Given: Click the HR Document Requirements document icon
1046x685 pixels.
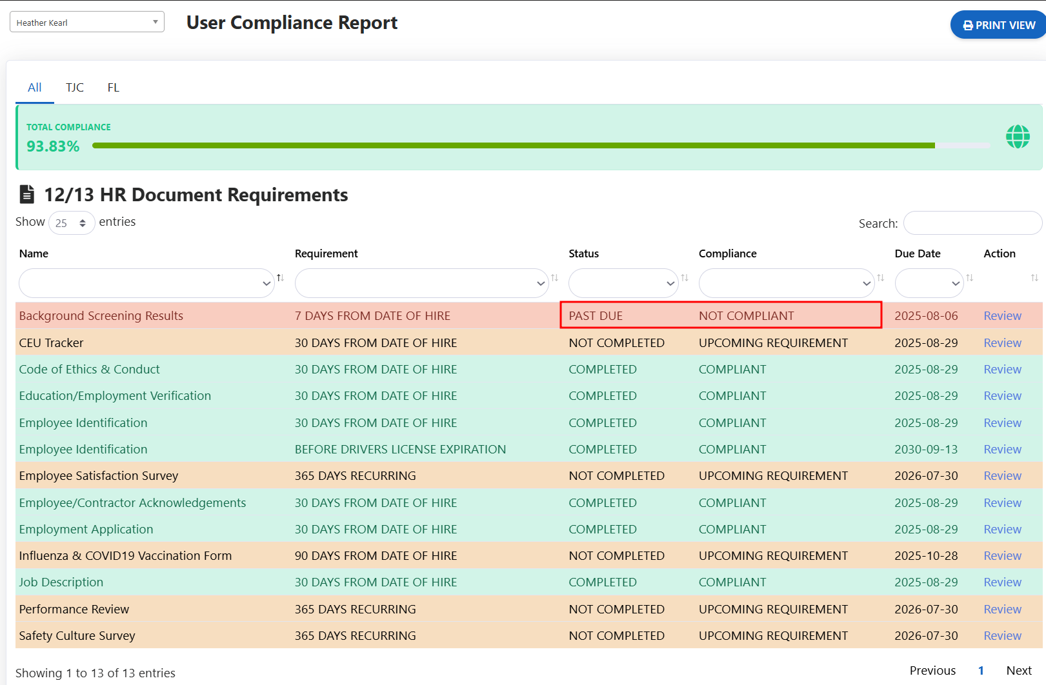Looking at the screenshot, I should (x=27, y=194).
